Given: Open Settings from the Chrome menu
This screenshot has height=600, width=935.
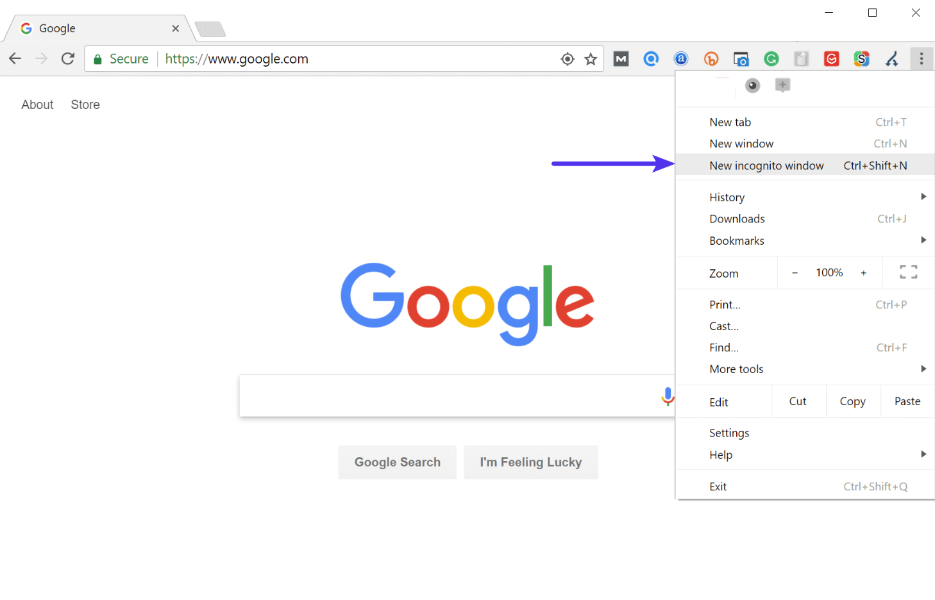Looking at the screenshot, I should click(x=805, y=433).
